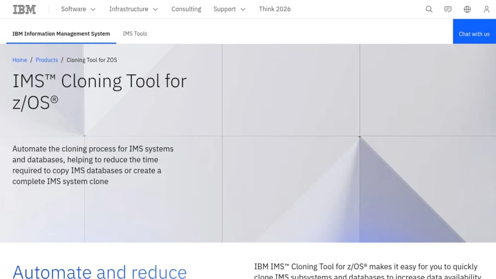The image size is (496, 279).
Task: Open the Think 2026 link
Action: coord(275,9)
